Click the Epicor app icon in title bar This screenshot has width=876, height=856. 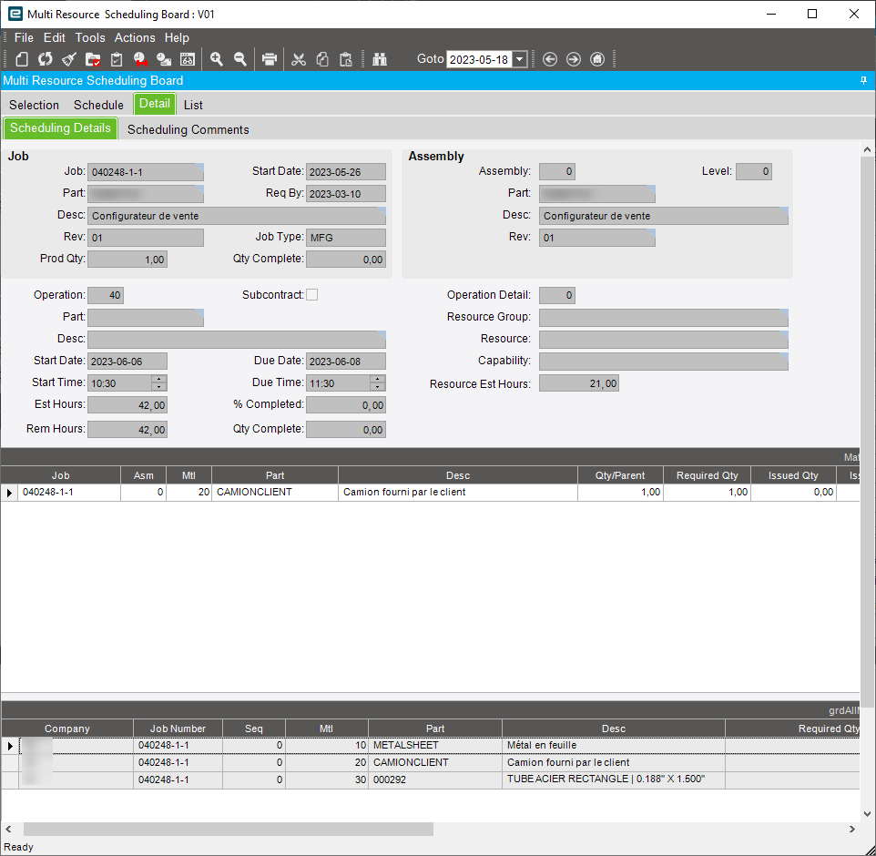pos(15,14)
